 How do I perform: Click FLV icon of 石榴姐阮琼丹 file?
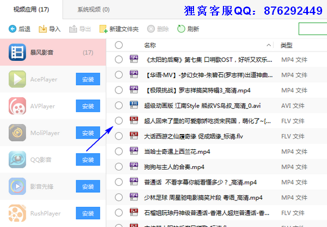134,212
